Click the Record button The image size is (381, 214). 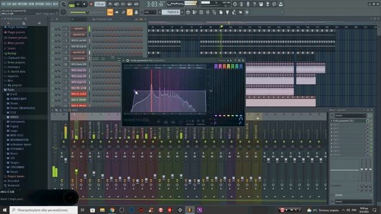(x=91, y=4)
